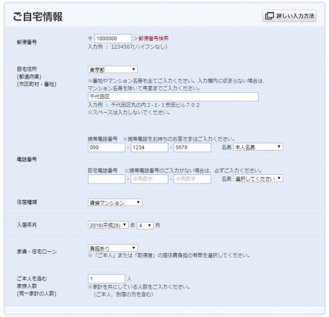Screen dimensions: 329x317
Task: Click the last home phone 半角数字 field
Action: 192,179
